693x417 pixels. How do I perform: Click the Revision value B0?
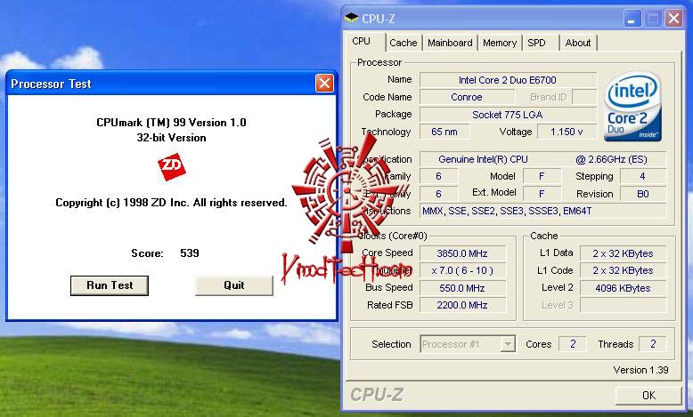pos(642,194)
